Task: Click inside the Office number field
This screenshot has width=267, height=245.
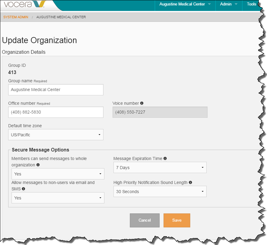Action: [56, 112]
